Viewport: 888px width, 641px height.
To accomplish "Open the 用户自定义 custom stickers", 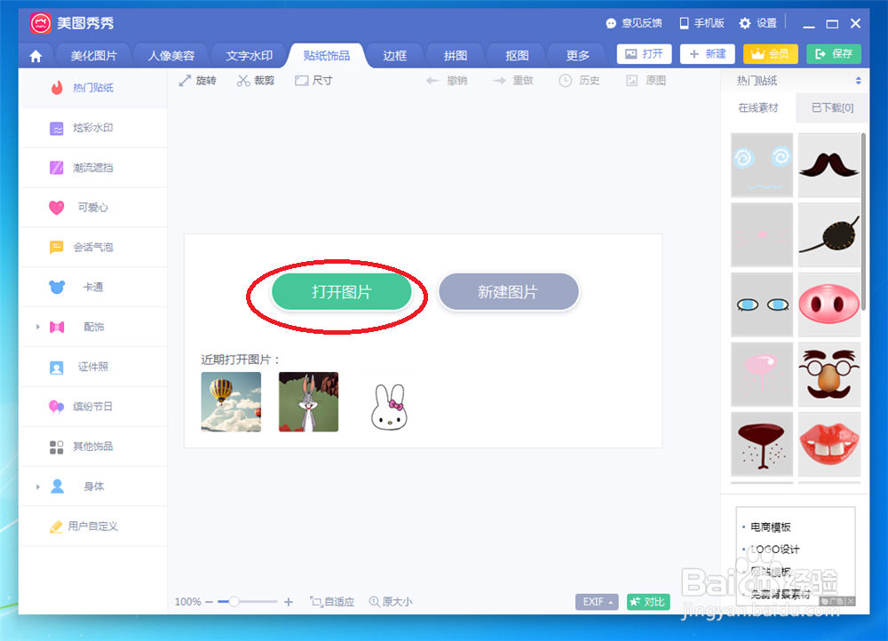I will click(93, 526).
